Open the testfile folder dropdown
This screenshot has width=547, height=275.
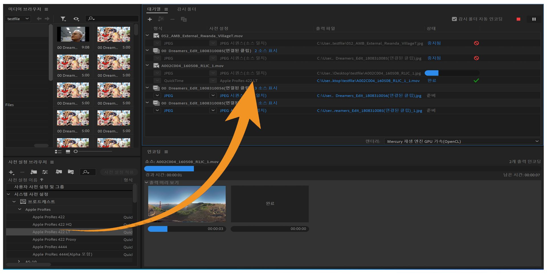[x=18, y=19]
